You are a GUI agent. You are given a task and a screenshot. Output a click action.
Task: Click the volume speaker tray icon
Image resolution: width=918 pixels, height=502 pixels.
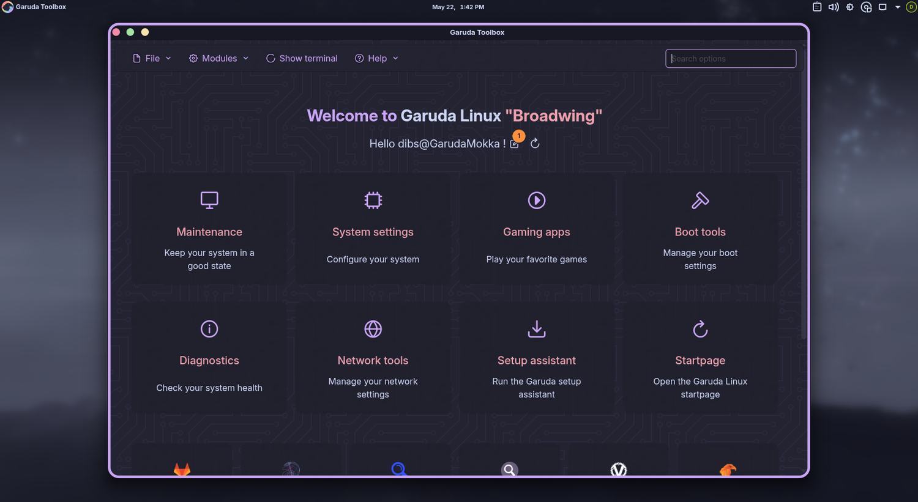[834, 7]
